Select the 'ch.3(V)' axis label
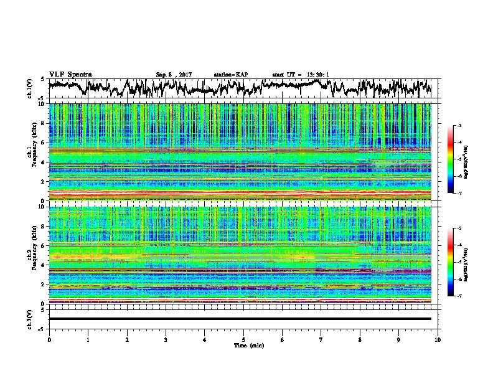The image size is (493, 381). (30, 319)
